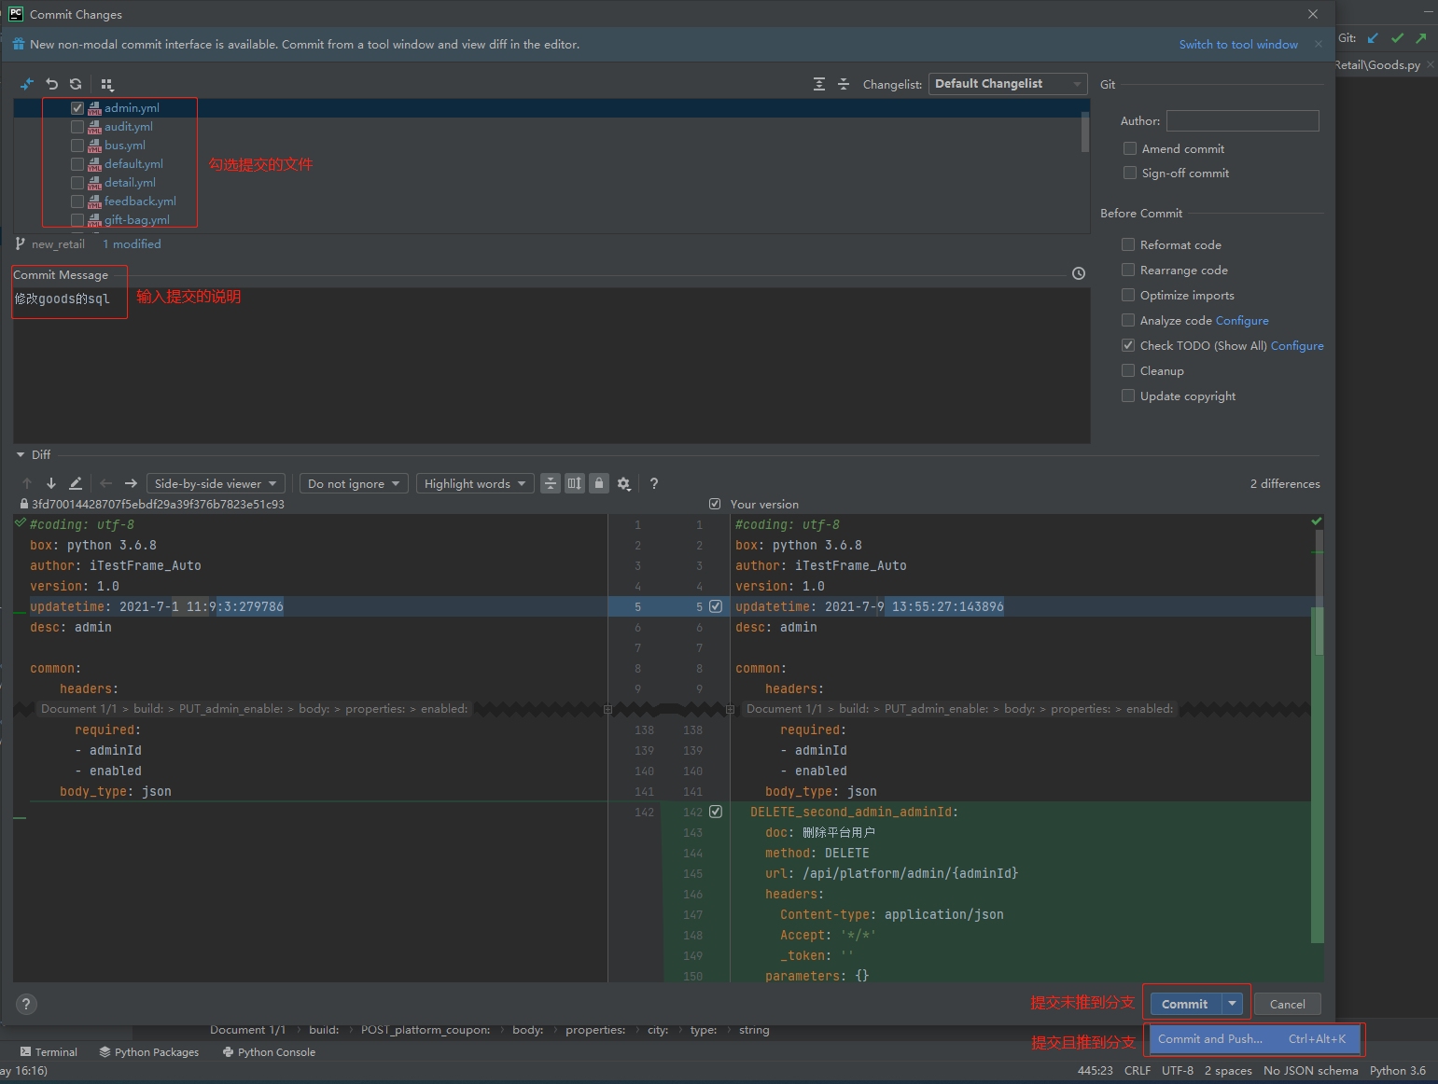Click the dialog help button bottom-left

click(26, 1004)
